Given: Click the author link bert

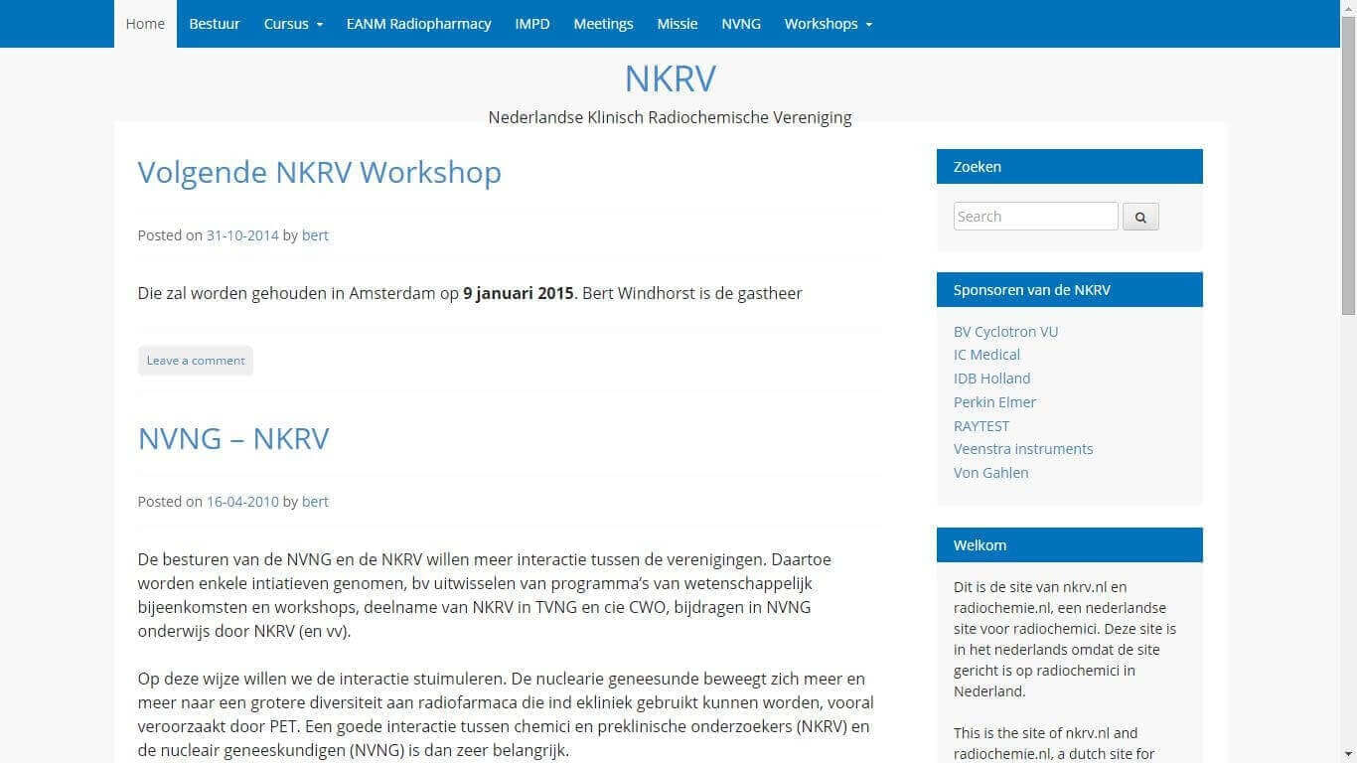Looking at the screenshot, I should [x=315, y=234].
